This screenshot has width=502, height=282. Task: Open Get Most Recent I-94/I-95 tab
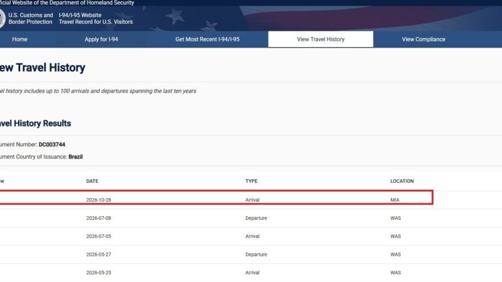pos(207,39)
